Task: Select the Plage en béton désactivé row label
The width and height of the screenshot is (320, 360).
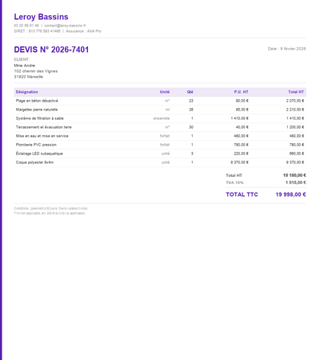Action: pos(37,101)
